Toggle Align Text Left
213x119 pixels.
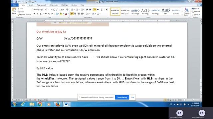pyautogui.click(x=72, y=14)
